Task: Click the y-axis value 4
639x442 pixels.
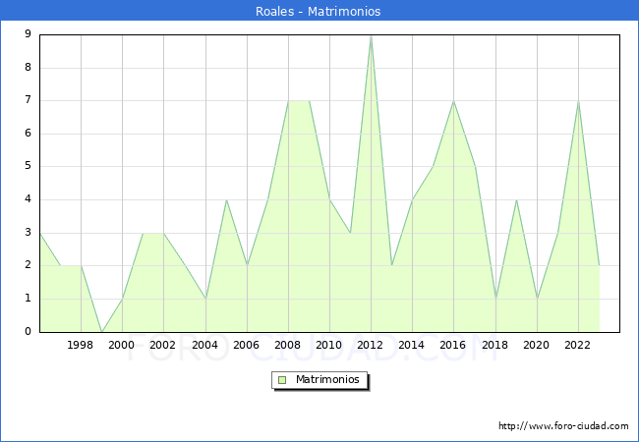Action: [28, 199]
